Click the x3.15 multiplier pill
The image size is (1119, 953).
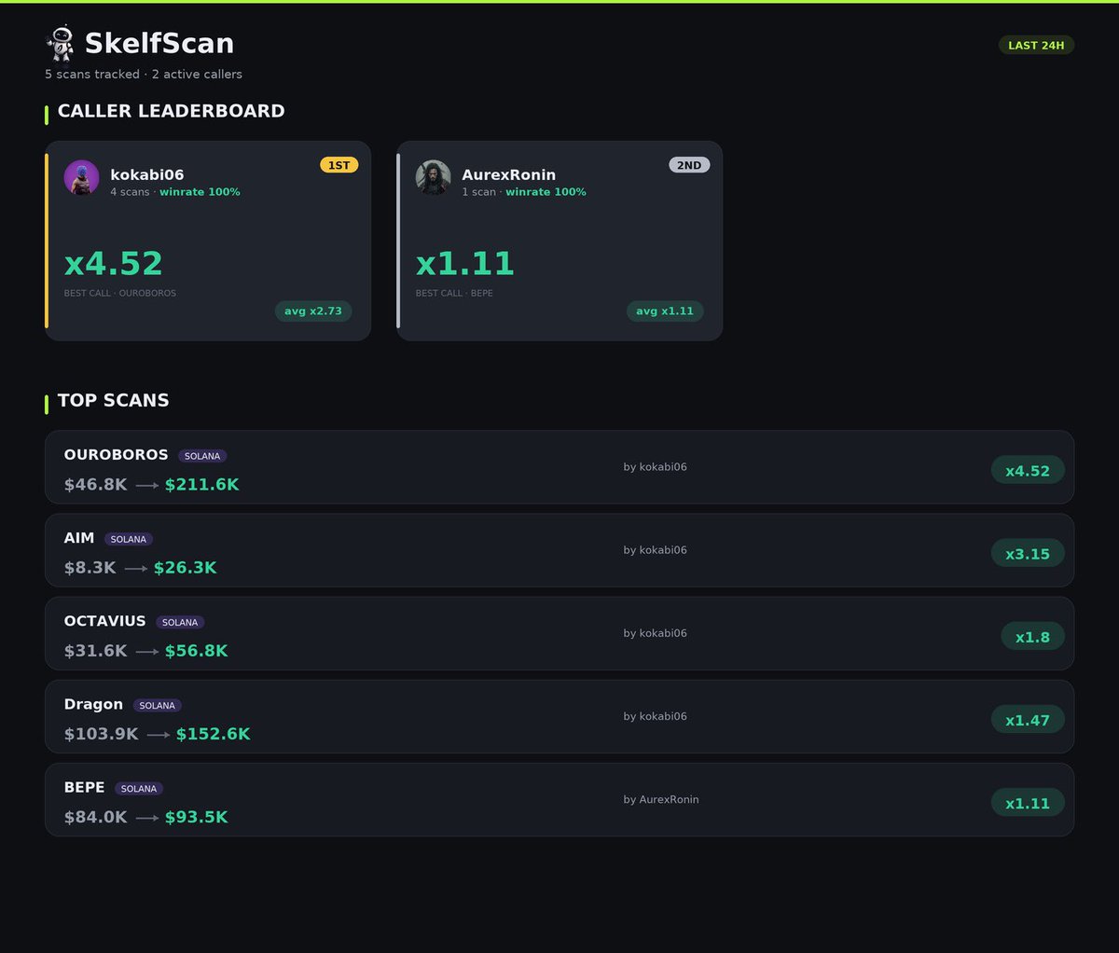1028,554
